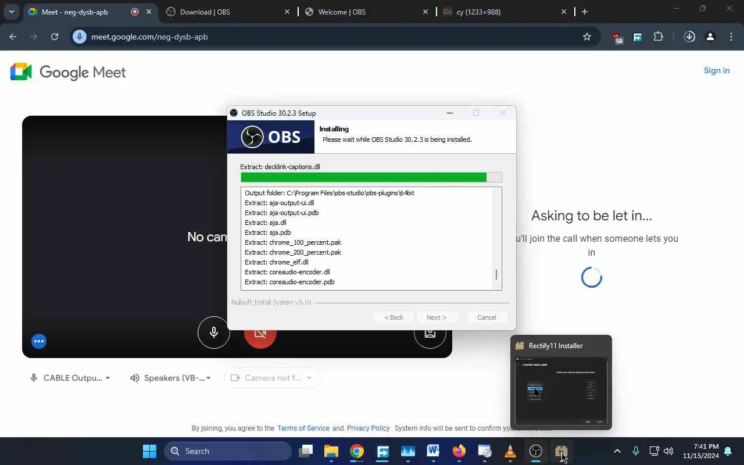Open VLC media player from taskbar

(x=510, y=451)
